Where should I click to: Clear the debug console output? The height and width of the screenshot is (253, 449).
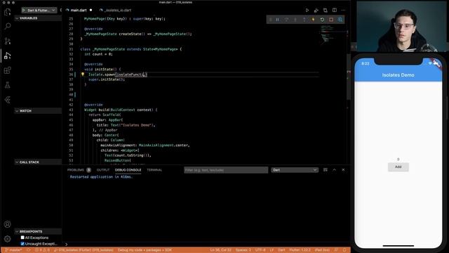point(326,170)
